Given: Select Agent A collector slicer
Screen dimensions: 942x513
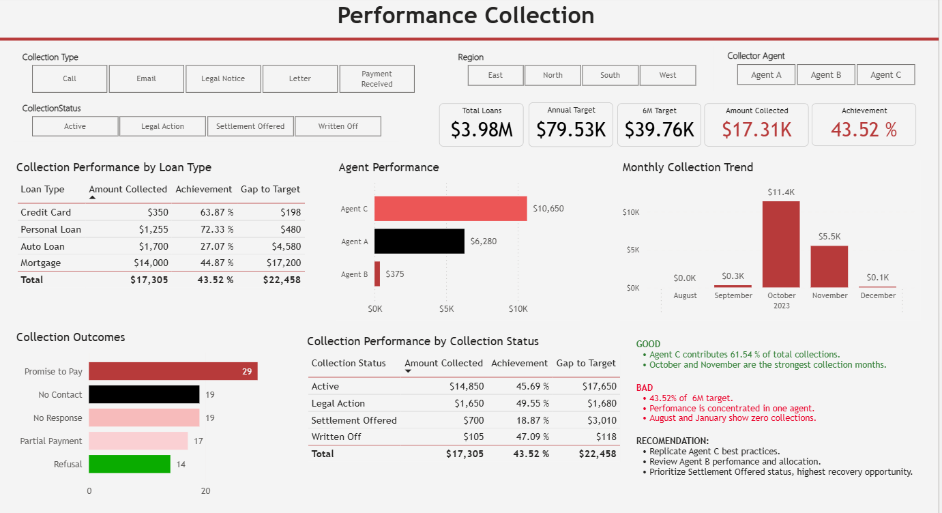Looking at the screenshot, I should coord(767,75).
